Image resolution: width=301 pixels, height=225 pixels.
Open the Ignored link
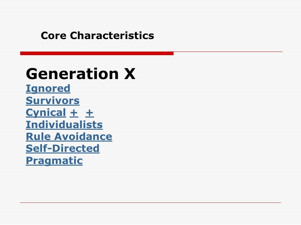(48, 88)
